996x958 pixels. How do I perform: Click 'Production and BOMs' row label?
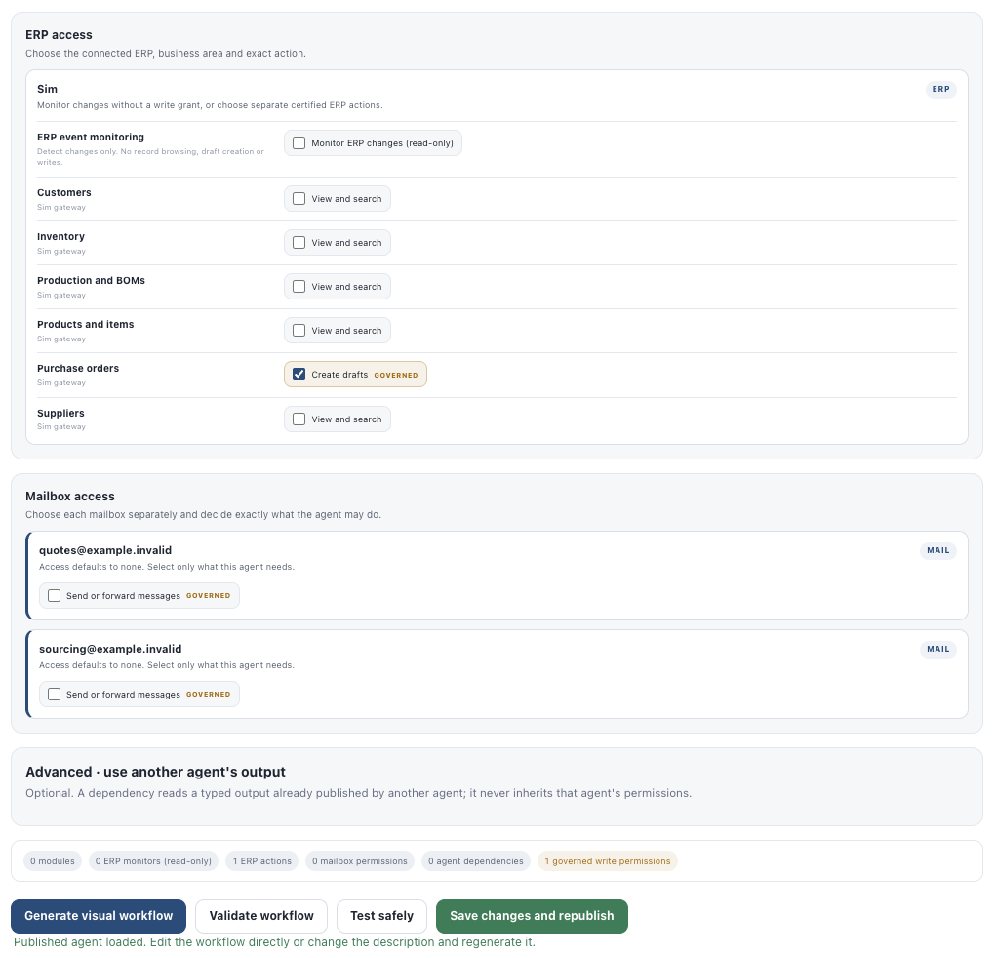[91, 280]
